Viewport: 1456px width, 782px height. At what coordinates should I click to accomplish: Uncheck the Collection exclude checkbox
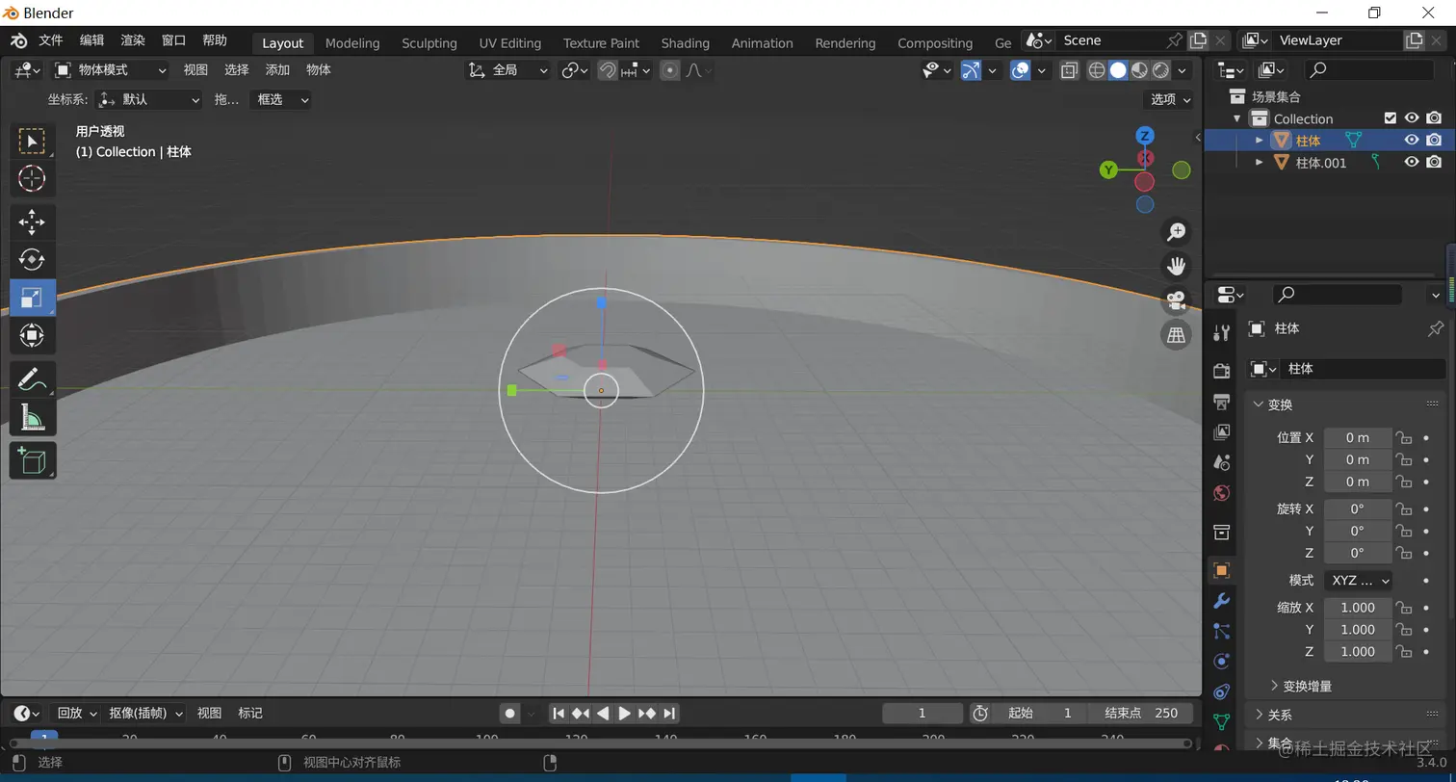point(1390,117)
